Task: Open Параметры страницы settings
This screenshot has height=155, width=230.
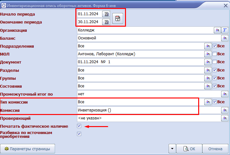Action: (x=28, y=149)
